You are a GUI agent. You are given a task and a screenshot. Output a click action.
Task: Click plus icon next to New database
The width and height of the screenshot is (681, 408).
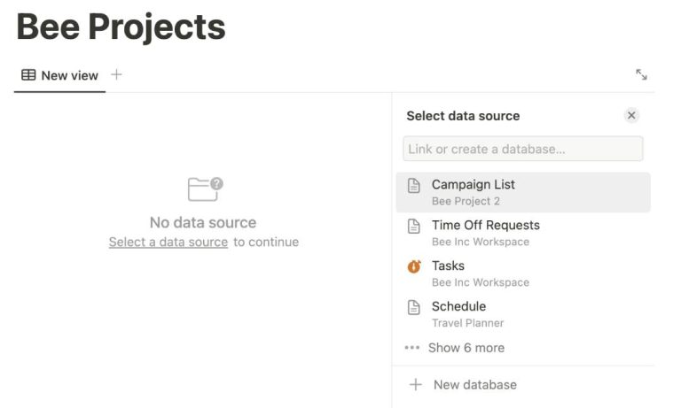(415, 385)
